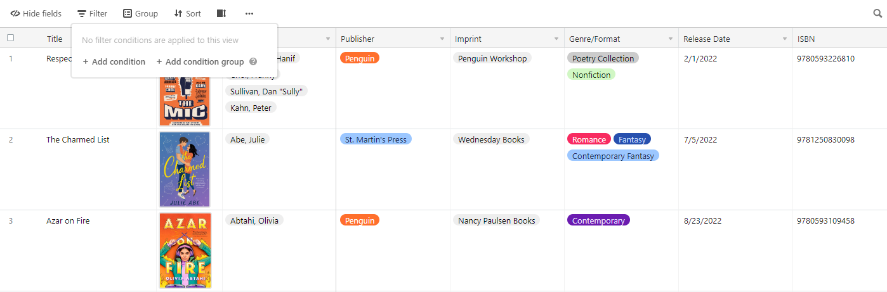
Task: Open the Group options
Action: point(140,13)
